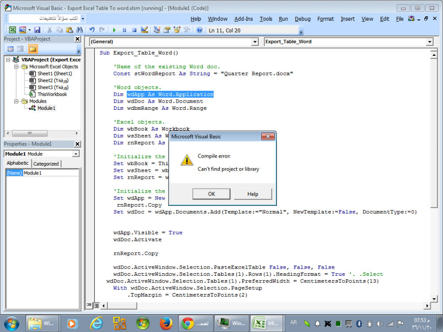Open the File menu
The width and height of the screenshot is (443, 332).
coord(400,19)
